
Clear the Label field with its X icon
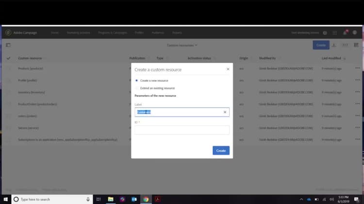(225, 112)
